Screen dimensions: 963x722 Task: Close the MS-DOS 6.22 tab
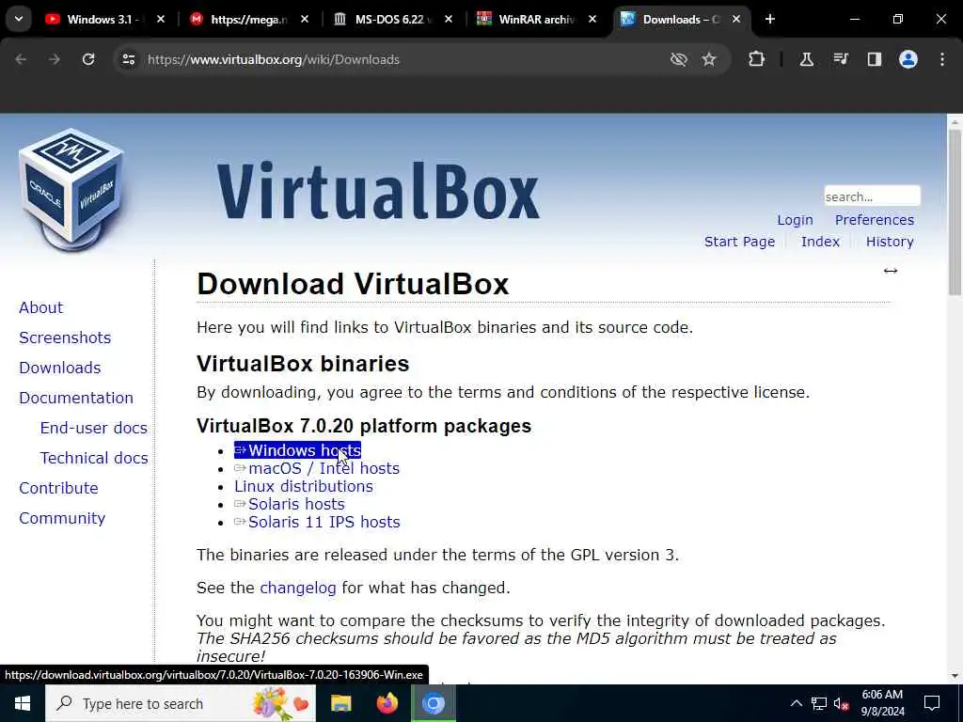click(449, 19)
